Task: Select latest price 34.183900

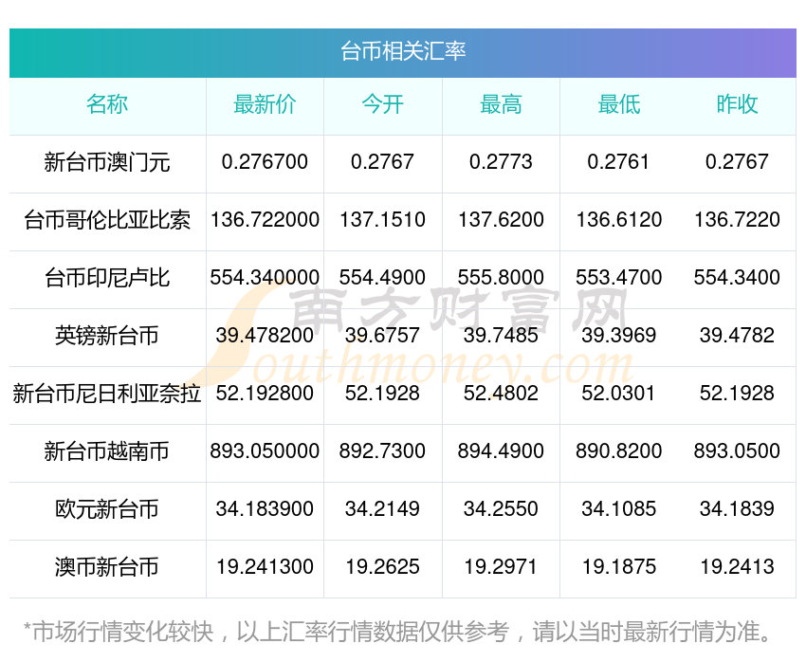Action: click(265, 509)
